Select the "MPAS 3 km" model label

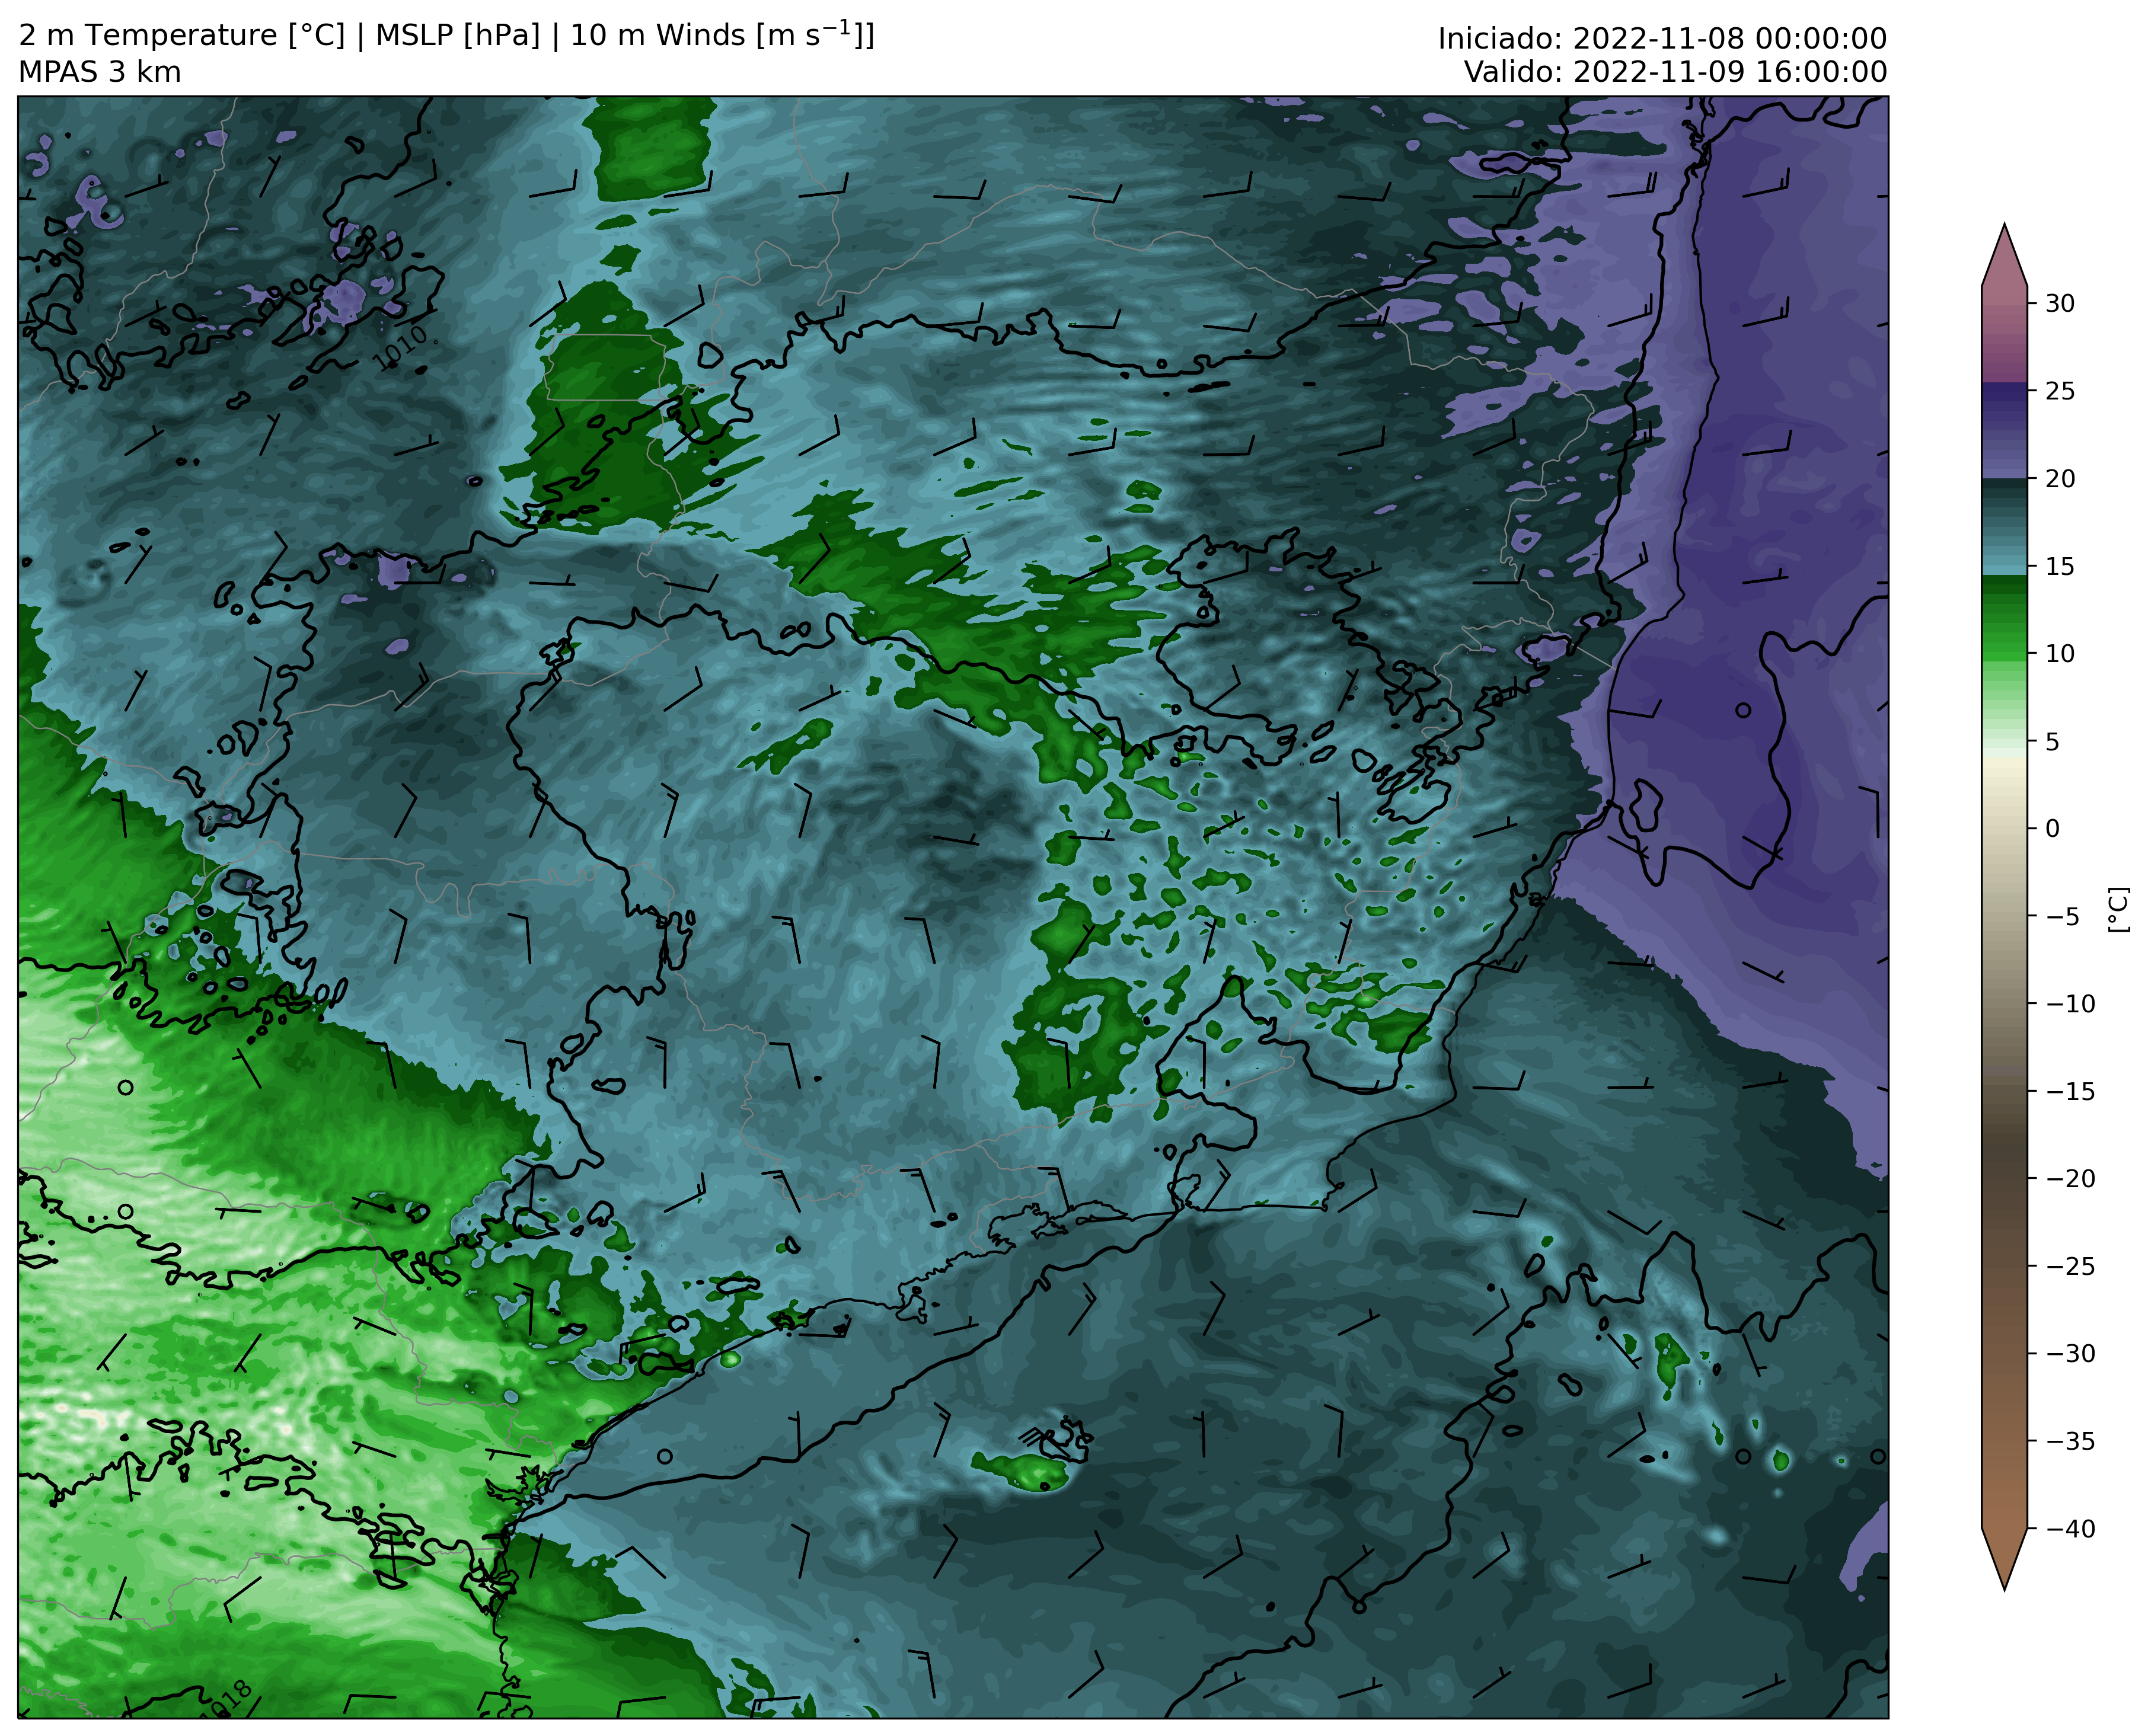(100, 73)
